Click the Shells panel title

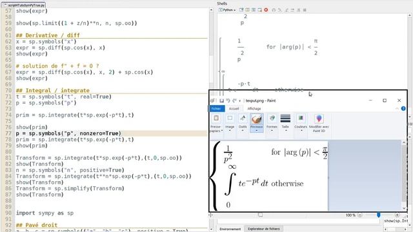click(x=222, y=3)
